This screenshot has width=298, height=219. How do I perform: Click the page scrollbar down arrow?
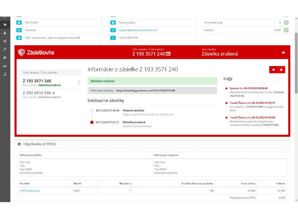point(296,200)
